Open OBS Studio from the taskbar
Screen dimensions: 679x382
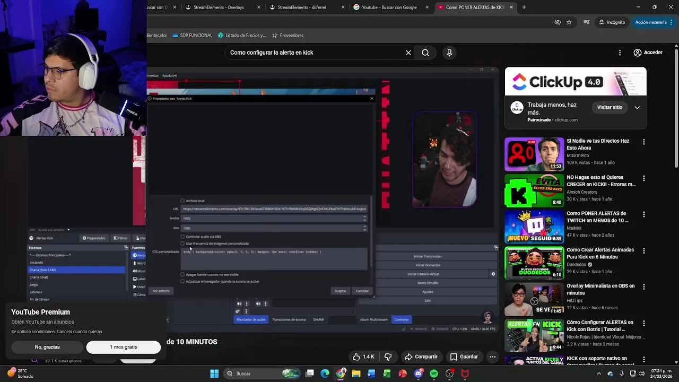449,374
